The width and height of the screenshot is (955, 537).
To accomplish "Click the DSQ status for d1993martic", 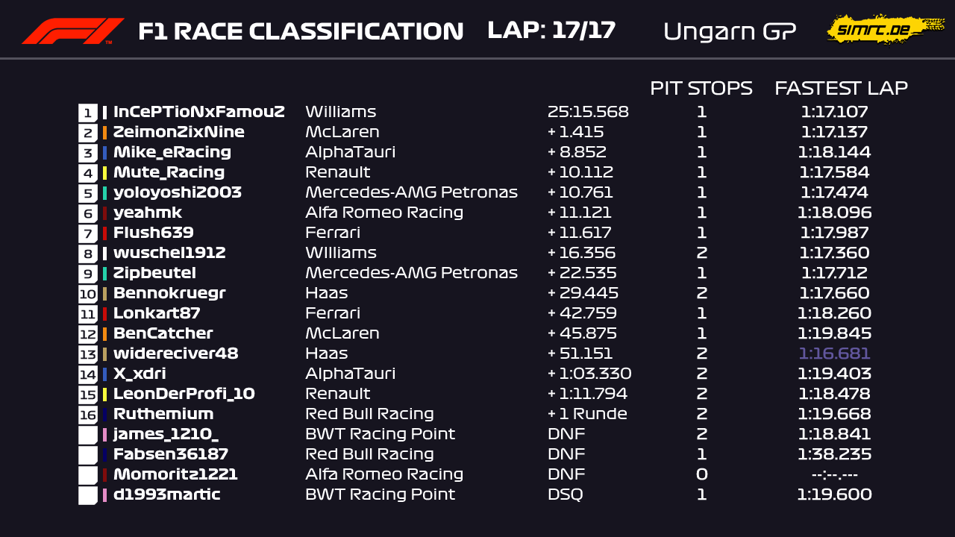I will (565, 494).
